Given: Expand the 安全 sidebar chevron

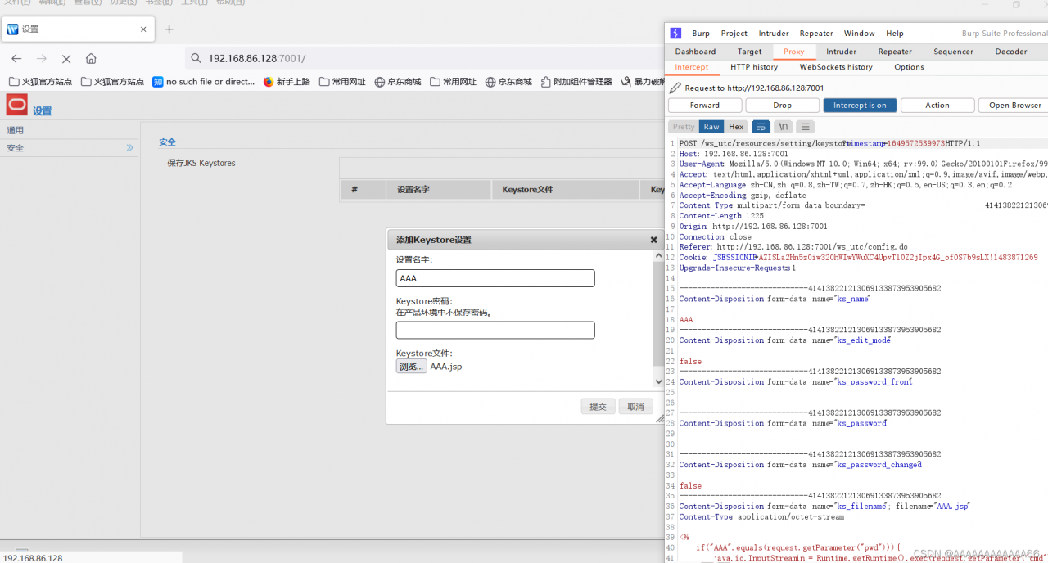Looking at the screenshot, I should pos(129,148).
